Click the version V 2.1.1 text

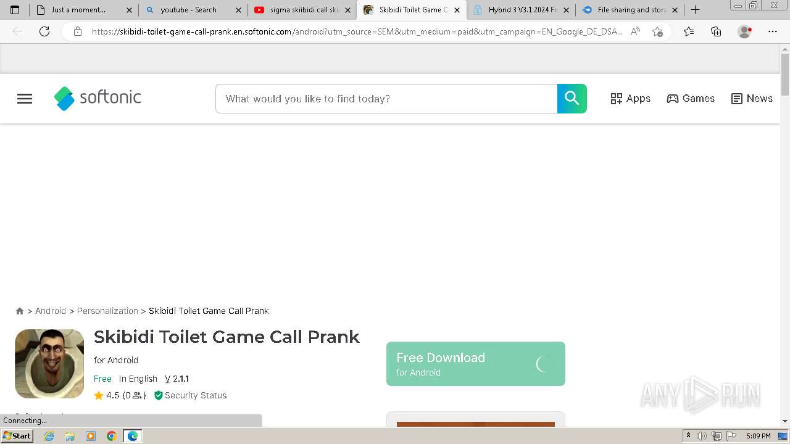(177, 379)
